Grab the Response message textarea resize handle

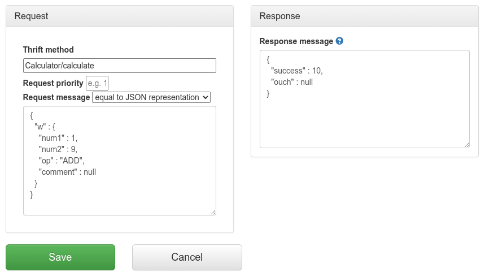466,145
